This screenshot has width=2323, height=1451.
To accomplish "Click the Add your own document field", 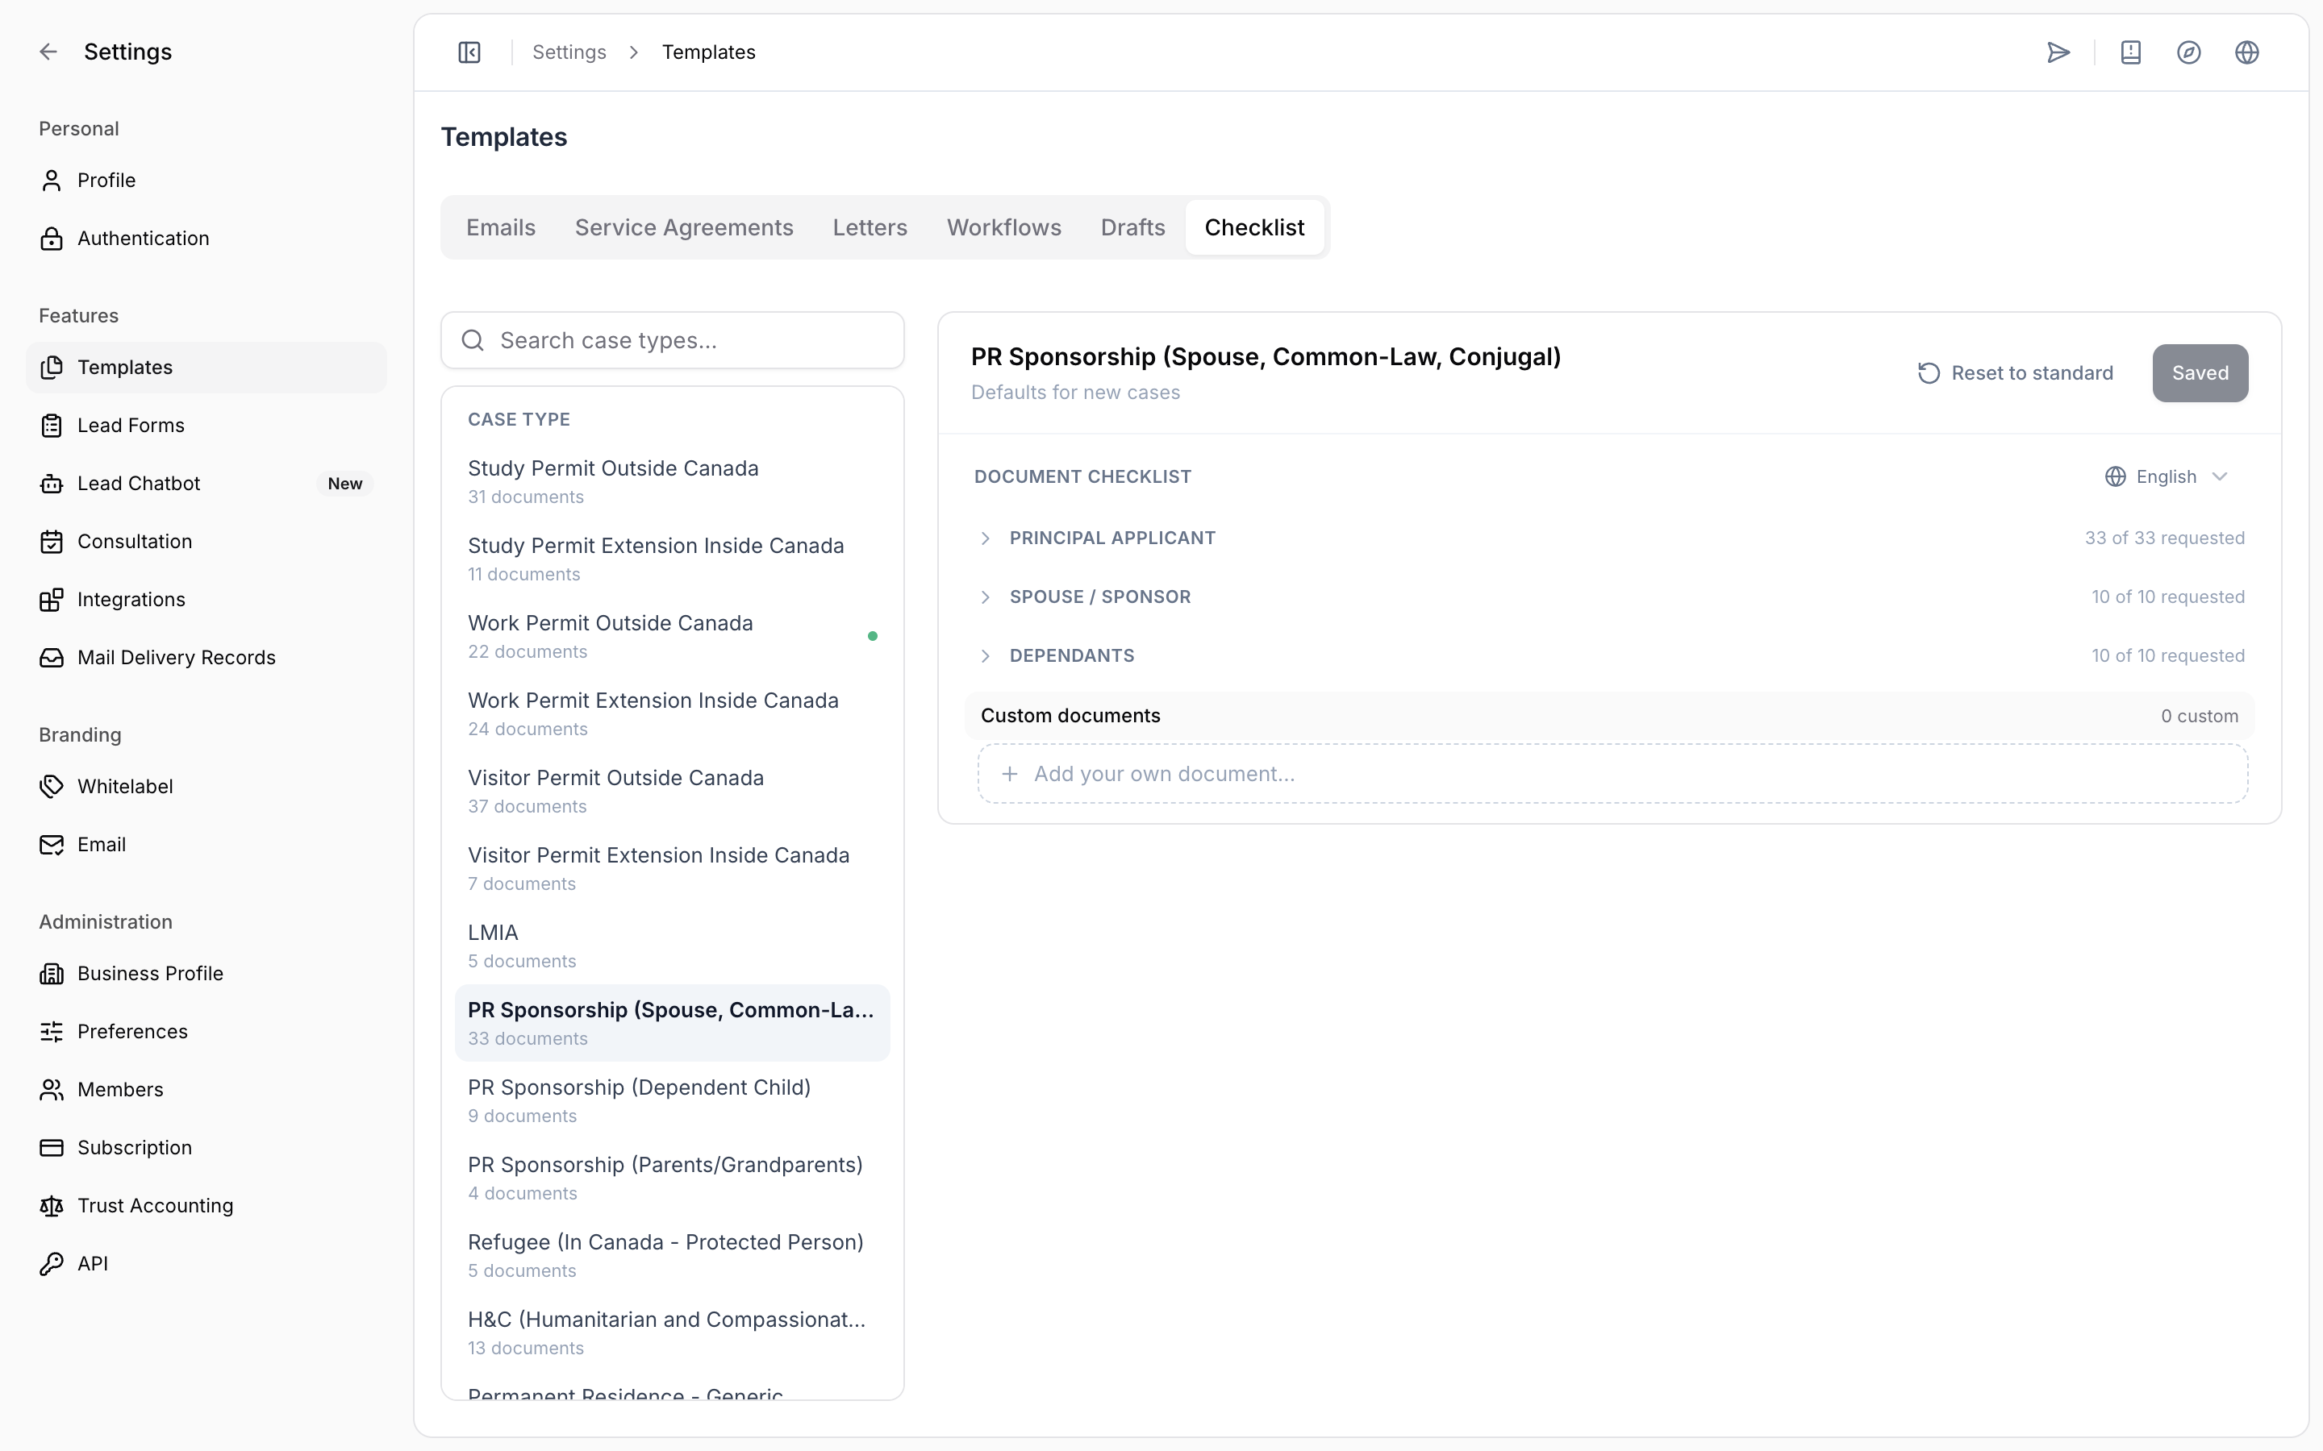I will pyautogui.click(x=1612, y=774).
